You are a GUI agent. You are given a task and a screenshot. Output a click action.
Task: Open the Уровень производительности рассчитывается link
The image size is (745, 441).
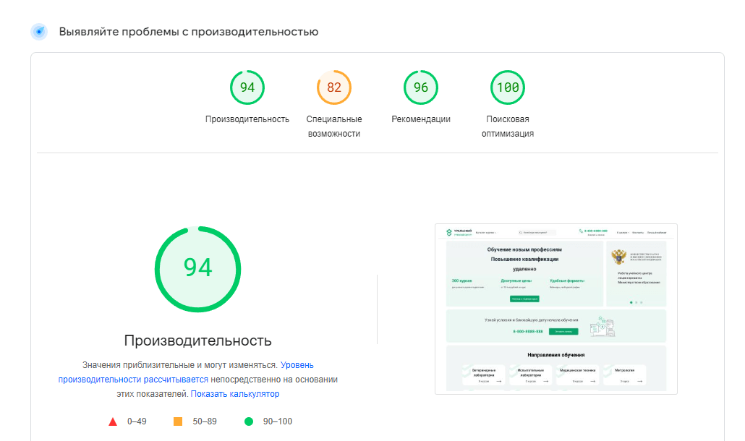pyautogui.click(x=133, y=380)
